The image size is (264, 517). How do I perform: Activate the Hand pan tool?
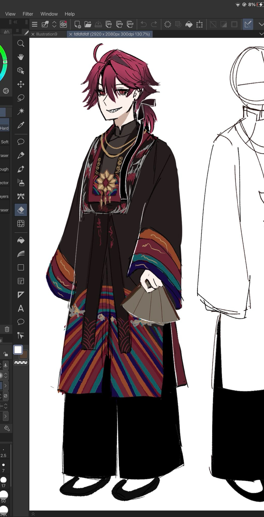[x=21, y=57]
